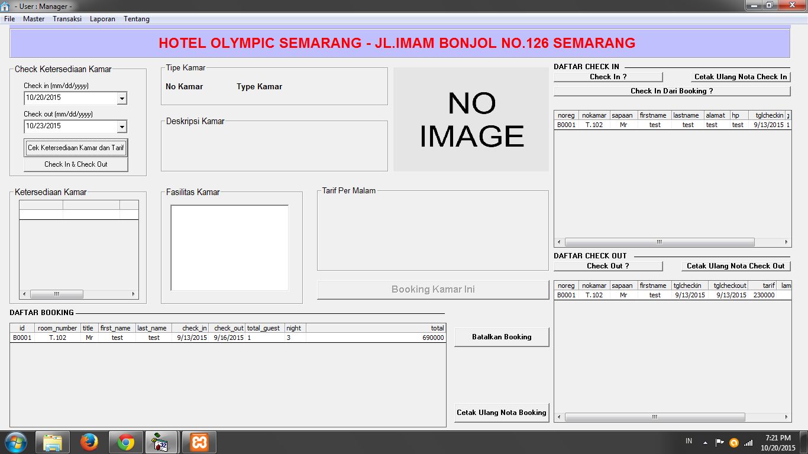The height and width of the screenshot is (454, 808).
Task: Click room_number column header in Daftar Booking
Action: pos(57,328)
